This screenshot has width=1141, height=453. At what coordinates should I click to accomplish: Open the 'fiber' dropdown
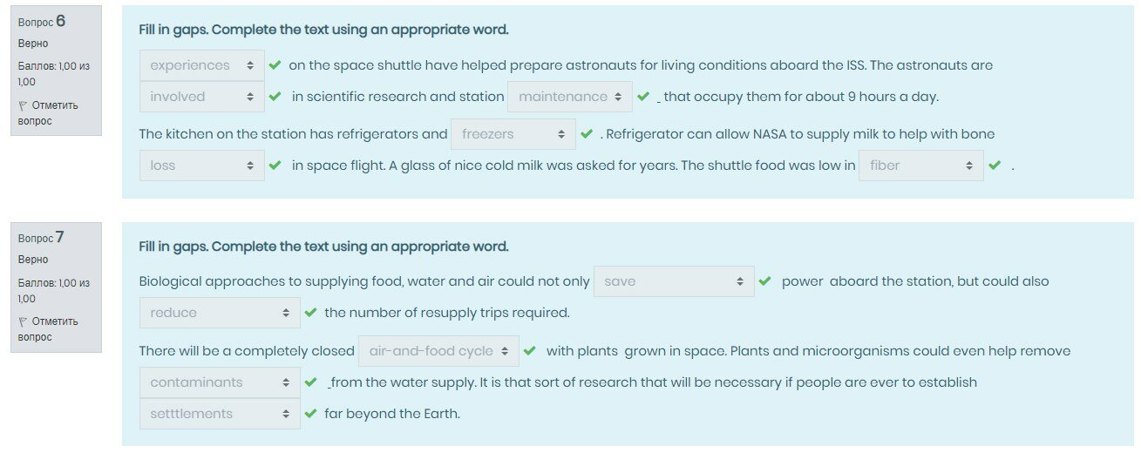pos(920,166)
